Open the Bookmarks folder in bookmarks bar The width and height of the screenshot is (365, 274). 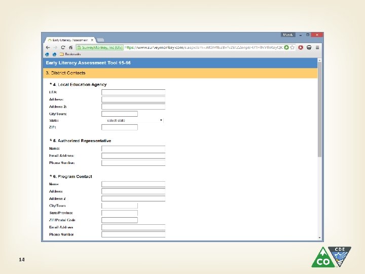(x=70, y=54)
